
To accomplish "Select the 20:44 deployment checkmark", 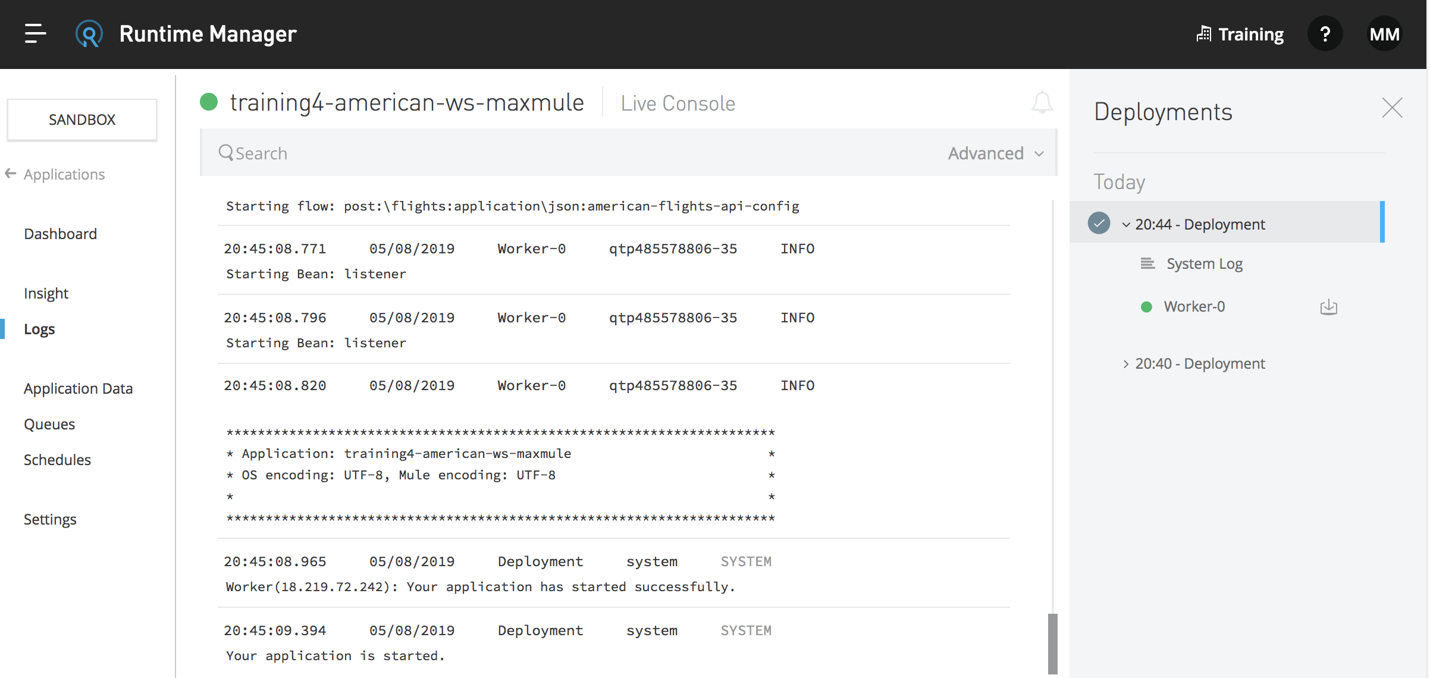I will pos(1099,223).
